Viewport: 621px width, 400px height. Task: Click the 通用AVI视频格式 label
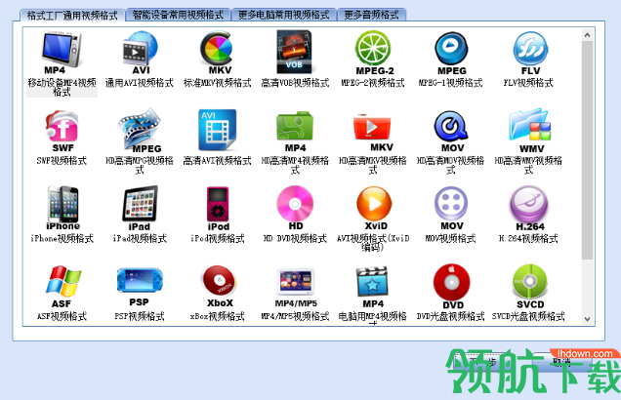pos(140,83)
